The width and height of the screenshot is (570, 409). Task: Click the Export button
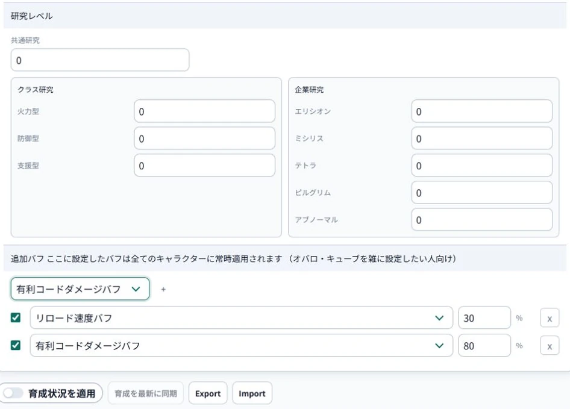point(208,393)
